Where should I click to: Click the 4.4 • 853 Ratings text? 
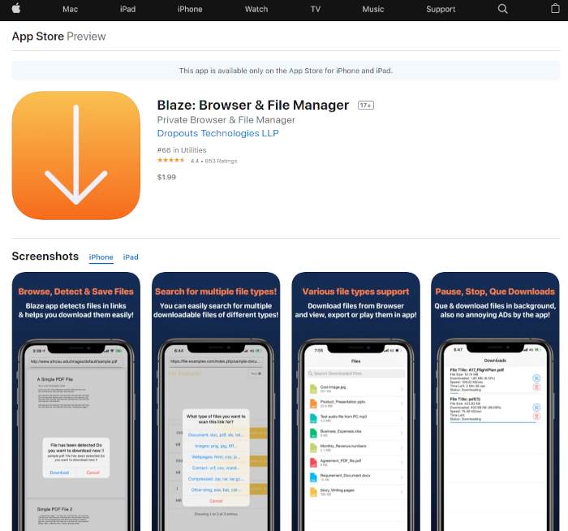[213, 161]
